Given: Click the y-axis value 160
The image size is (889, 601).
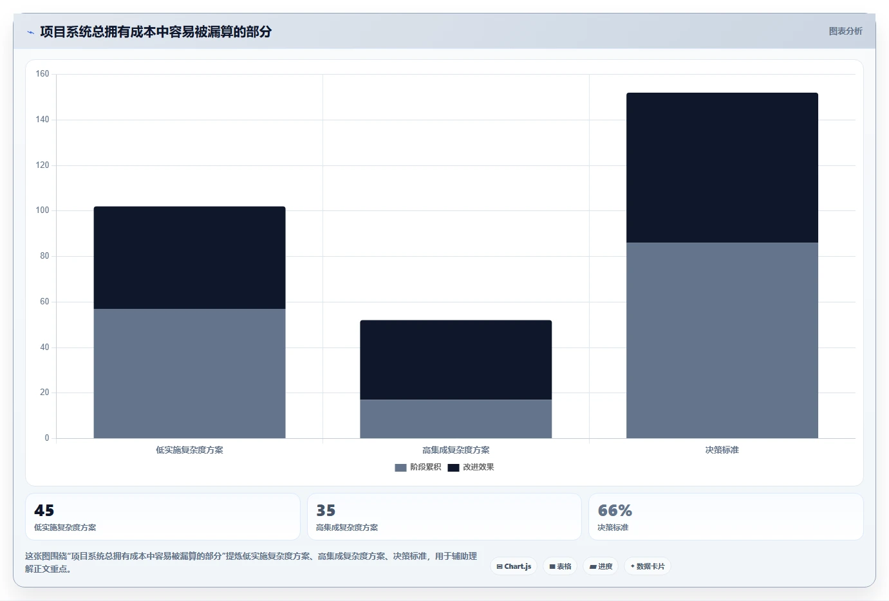Looking at the screenshot, I should click(x=42, y=74).
